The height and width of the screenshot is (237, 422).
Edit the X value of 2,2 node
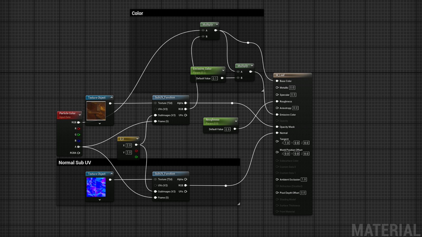click(129, 145)
